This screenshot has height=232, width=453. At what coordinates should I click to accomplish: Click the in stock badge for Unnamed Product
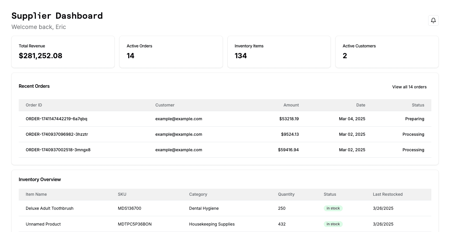(x=333, y=224)
